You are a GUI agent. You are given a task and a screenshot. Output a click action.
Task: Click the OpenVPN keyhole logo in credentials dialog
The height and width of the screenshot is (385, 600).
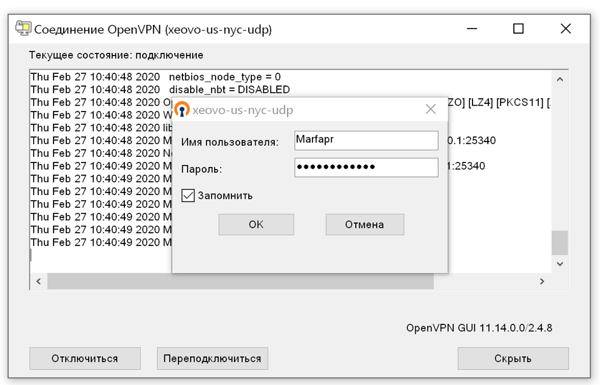point(182,109)
